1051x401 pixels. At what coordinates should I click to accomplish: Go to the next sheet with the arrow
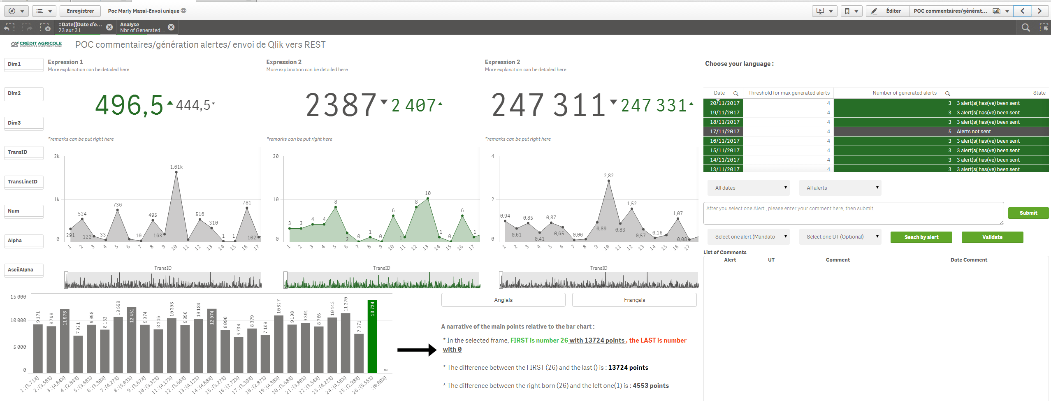click(1040, 11)
